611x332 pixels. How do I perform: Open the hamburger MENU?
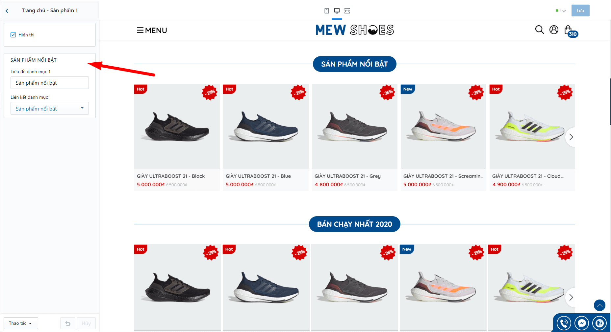click(x=152, y=30)
